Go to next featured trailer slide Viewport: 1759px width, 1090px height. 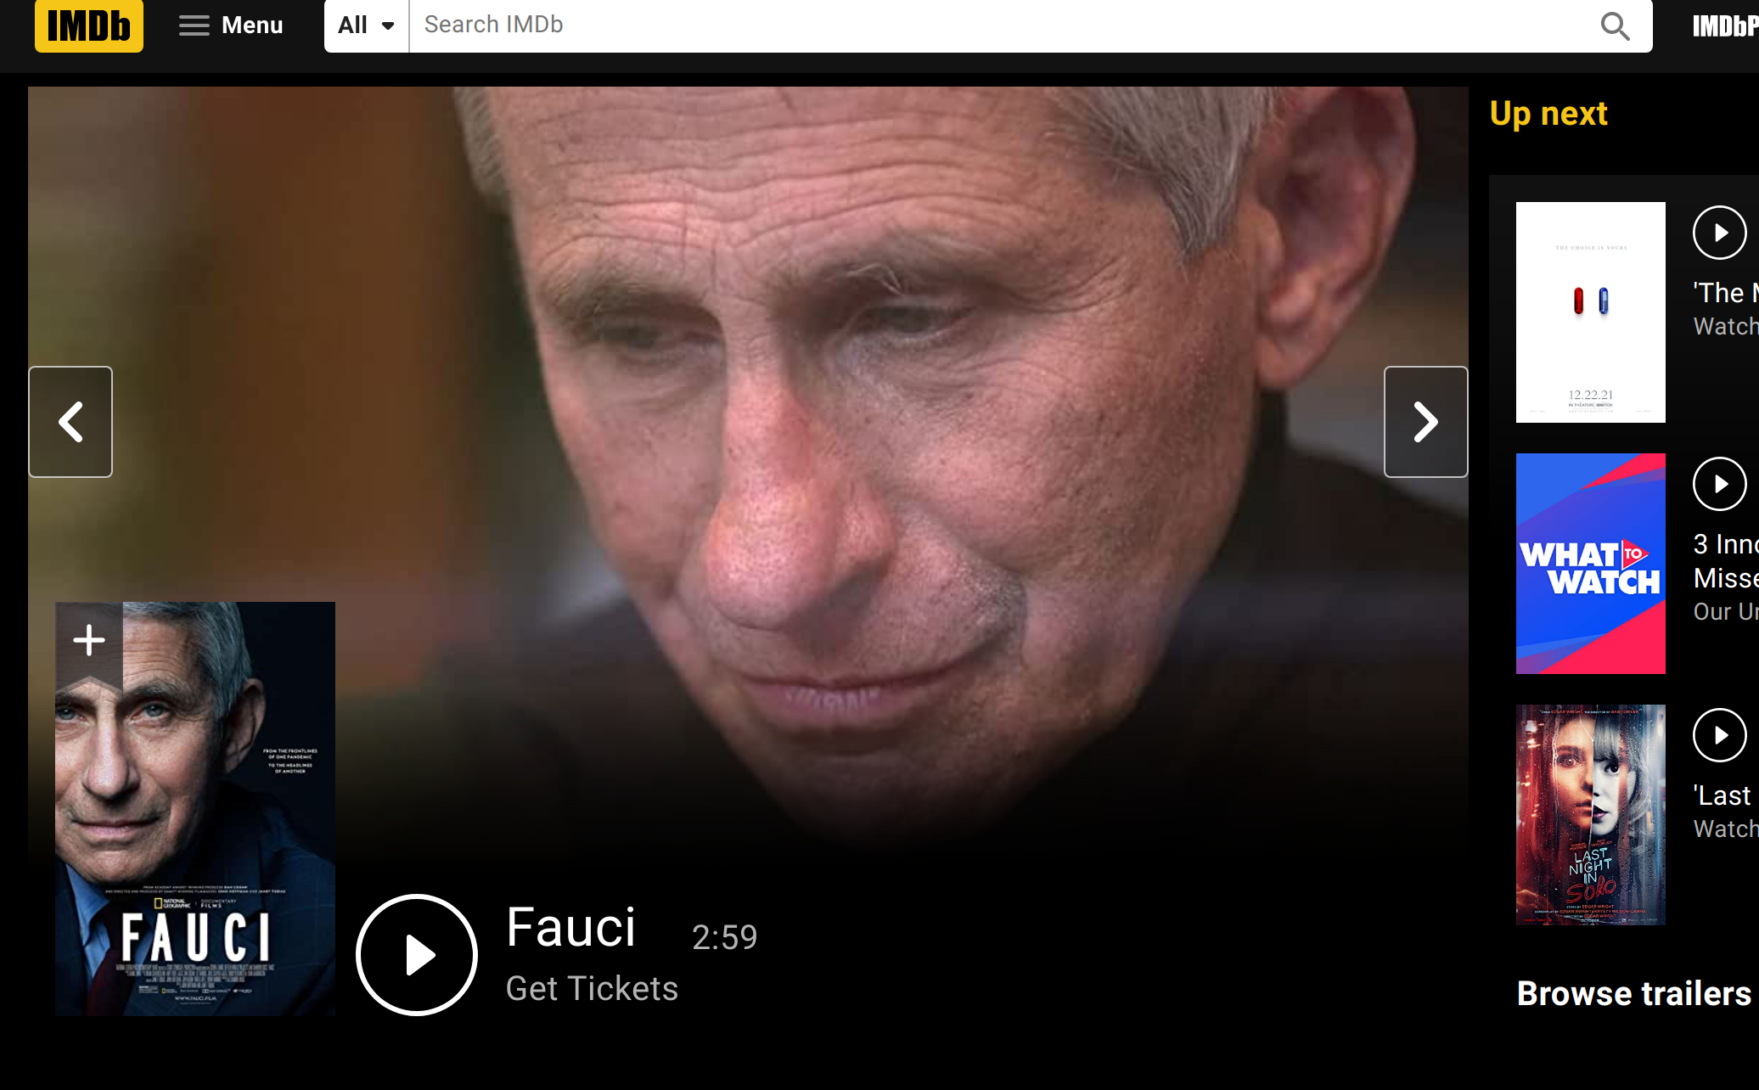click(1426, 422)
